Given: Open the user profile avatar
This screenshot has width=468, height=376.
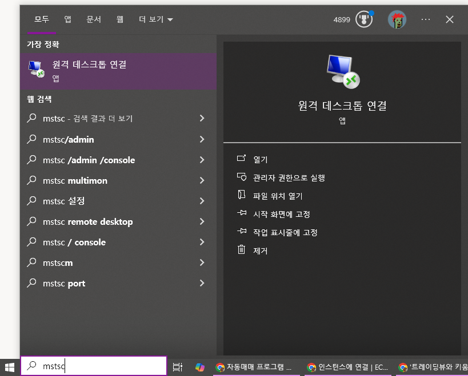Looking at the screenshot, I should [x=397, y=19].
